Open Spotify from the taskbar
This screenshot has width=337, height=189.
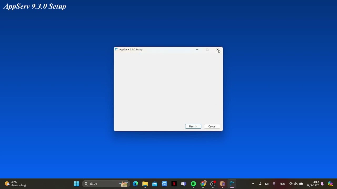[x=193, y=184]
